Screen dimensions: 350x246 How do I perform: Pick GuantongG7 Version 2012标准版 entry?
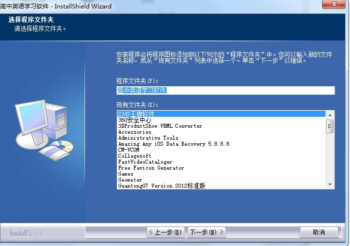(221, 186)
